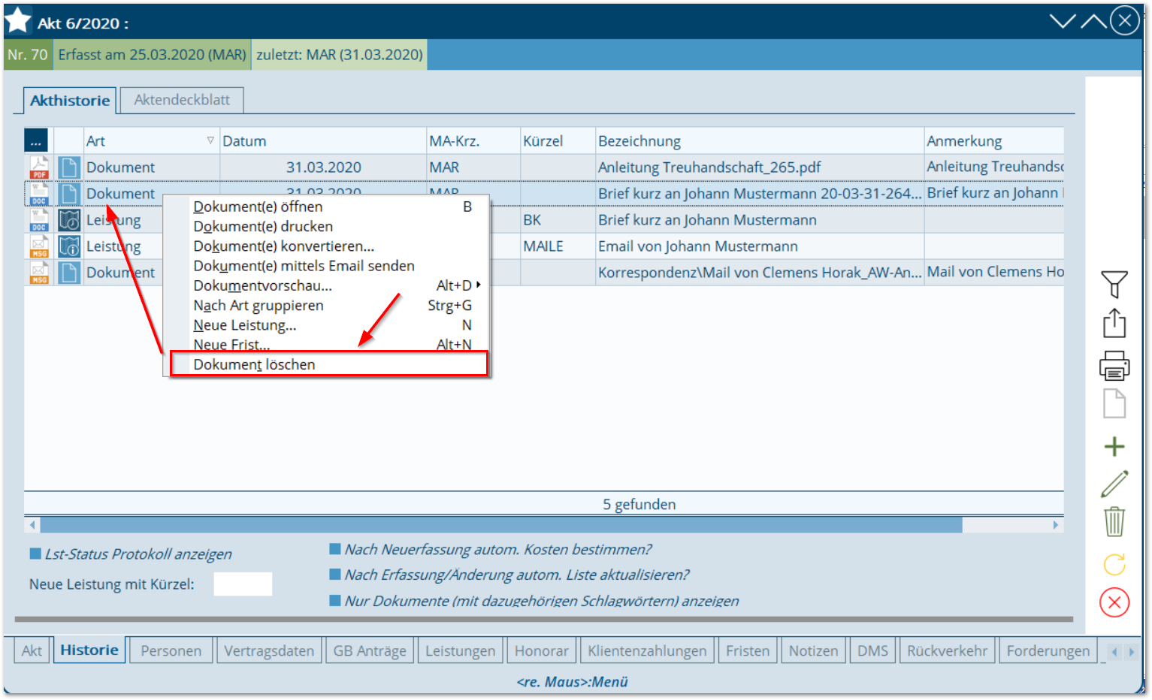
Task: Click the horizontal scrollbar thumb of table
Action: [x=501, y=525]
